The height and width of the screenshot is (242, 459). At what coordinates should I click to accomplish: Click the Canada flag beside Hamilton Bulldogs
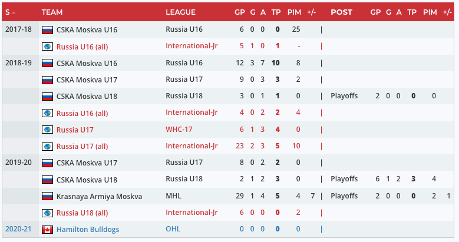coord(47,229)
